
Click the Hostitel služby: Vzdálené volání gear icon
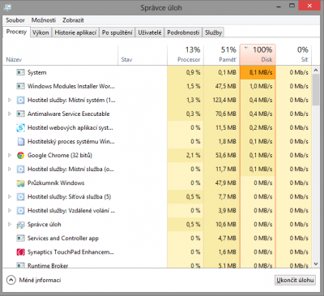coord(20,210)
